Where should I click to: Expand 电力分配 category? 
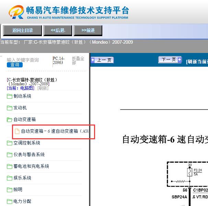tap(22, 201)
